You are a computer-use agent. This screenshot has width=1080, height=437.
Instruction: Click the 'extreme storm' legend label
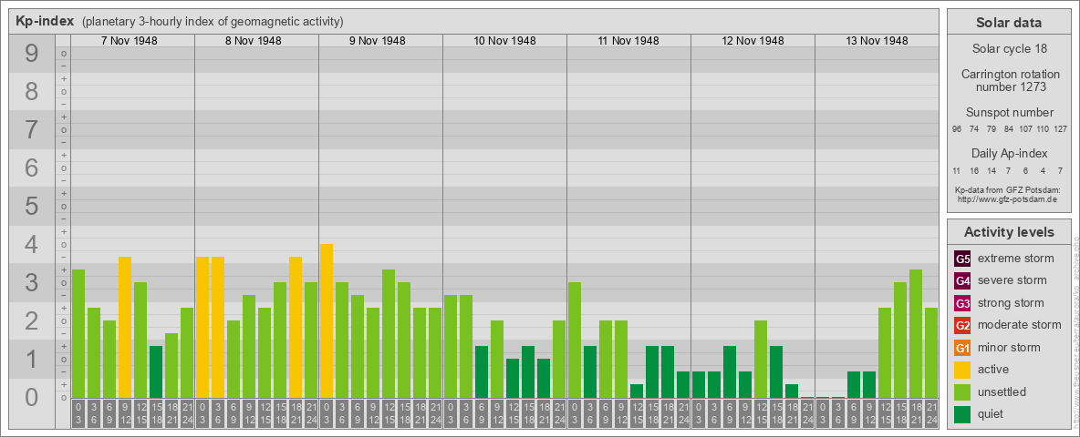tap(1016, 259)
